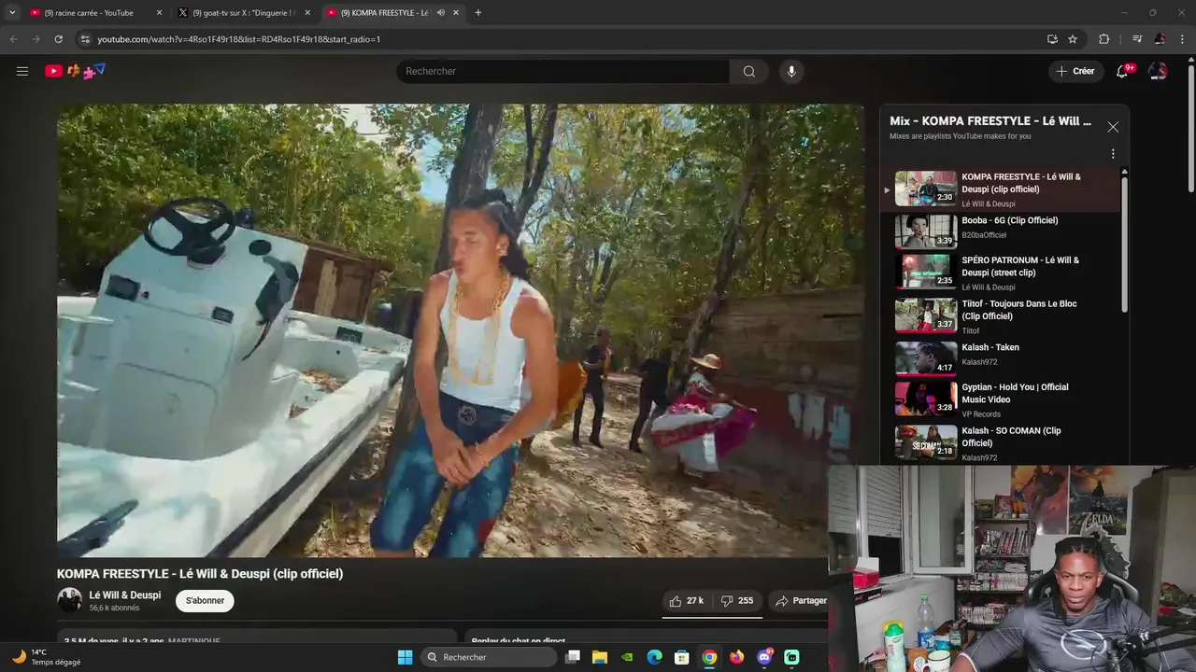1196x672 pixels.
Task: Open File Explorer from the taskbar
Action: (600, 657)
